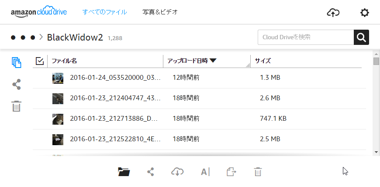Switch to 写真&ビデオ tab
This screenshot has height=187, width=380.
(x=160, y=12)
